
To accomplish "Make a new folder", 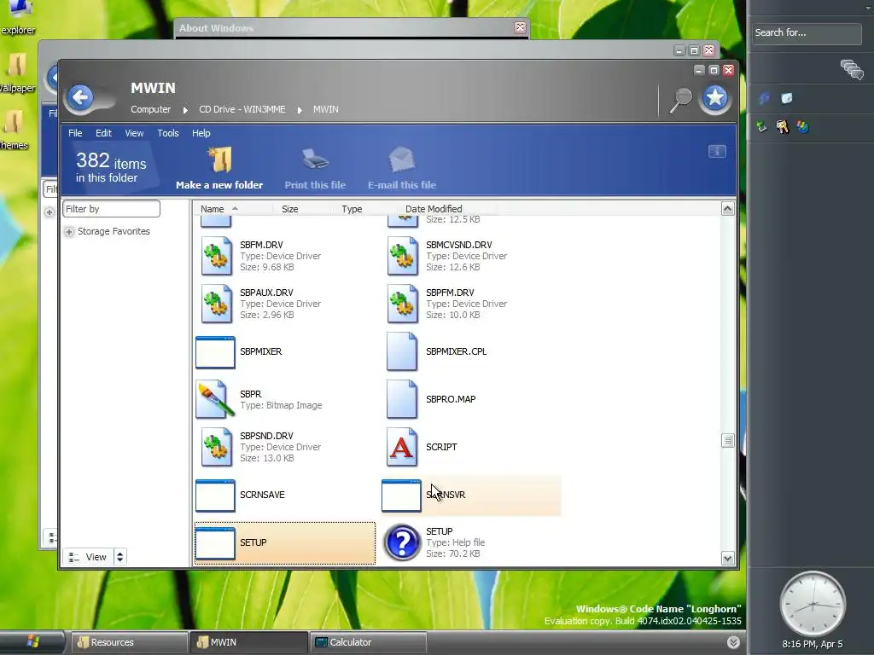I will [x=219, y=168].
